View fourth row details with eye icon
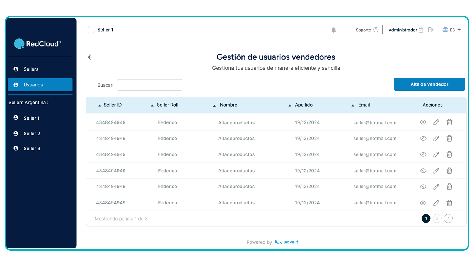Image resolution: width=474 pixels, height=266 pixels. point(423,171)
